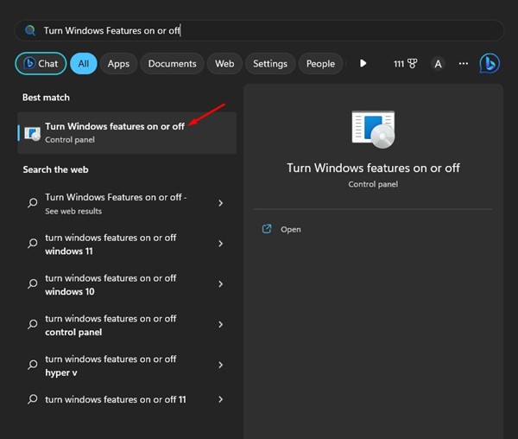The image size is (518, 439).
Task: Click into the search text field
Action: point(259,30)
